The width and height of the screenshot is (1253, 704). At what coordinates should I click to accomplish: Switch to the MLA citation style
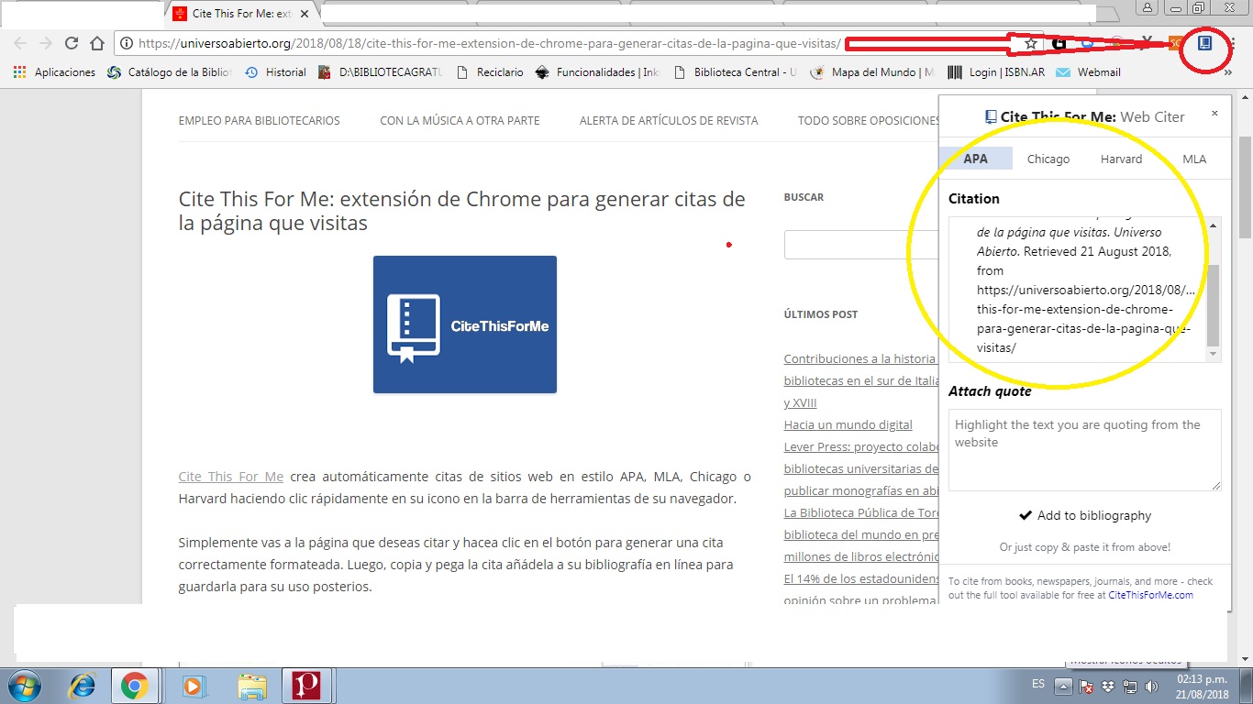[x=1194, y=159]
